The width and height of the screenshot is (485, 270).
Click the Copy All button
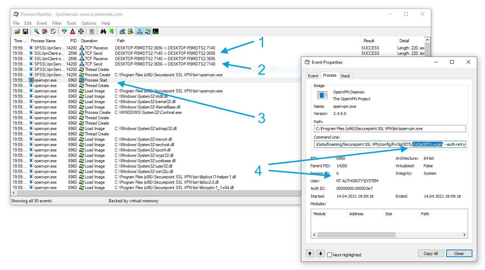430,254
